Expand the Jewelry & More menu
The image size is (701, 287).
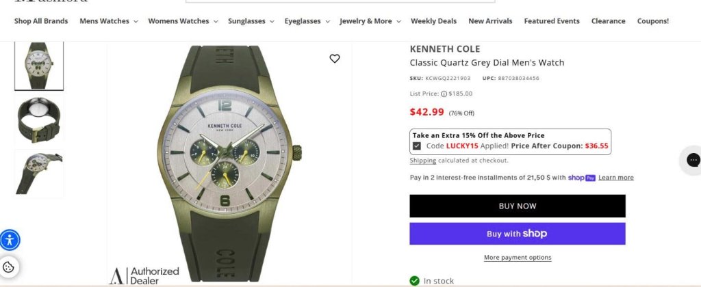point(370,21)
